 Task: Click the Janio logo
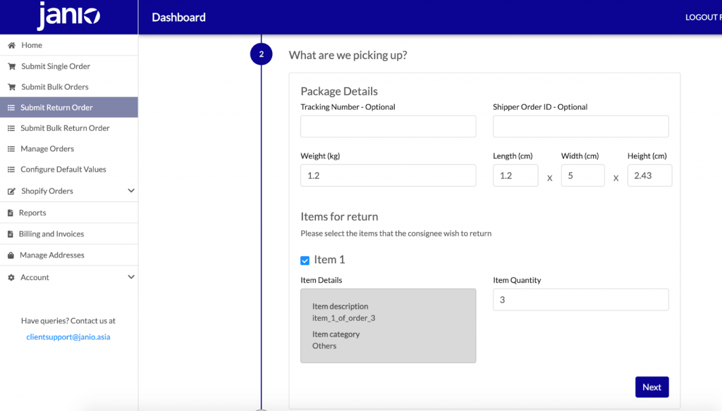[68, 15]
